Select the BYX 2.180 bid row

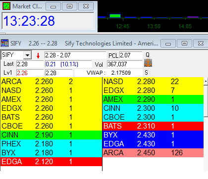click(x=51, y=153)
